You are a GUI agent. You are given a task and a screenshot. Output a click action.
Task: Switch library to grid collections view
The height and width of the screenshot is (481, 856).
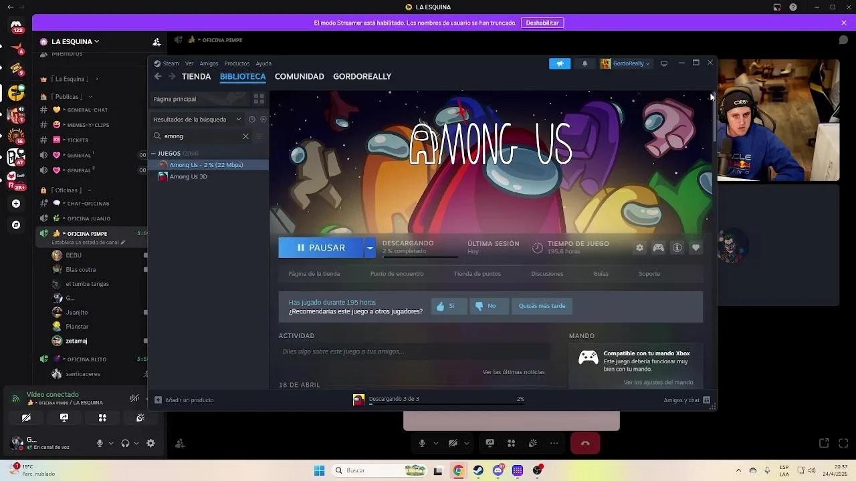tap(259, 99)
